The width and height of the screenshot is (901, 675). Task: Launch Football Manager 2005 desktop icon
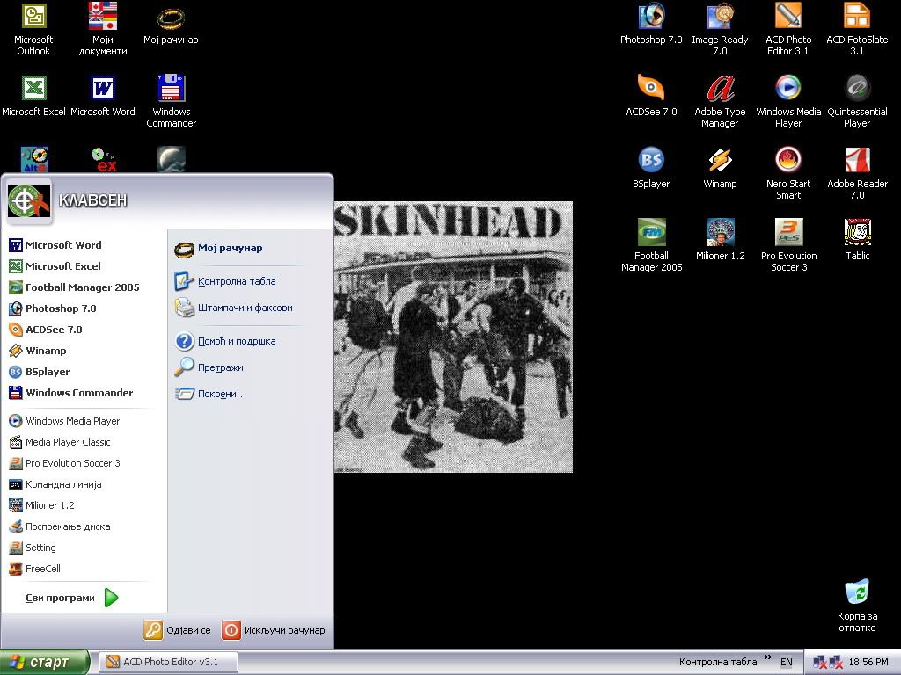pos(651,245)
